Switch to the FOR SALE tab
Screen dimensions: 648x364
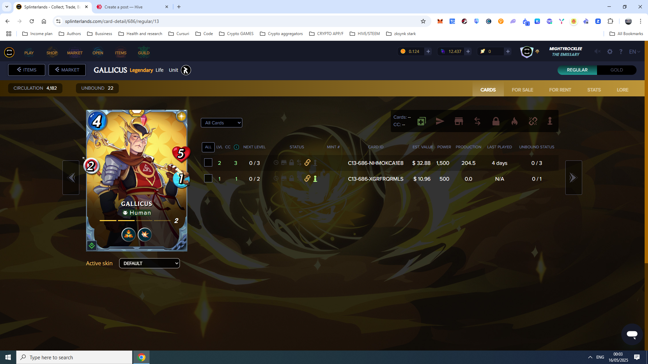coord(522,90)
